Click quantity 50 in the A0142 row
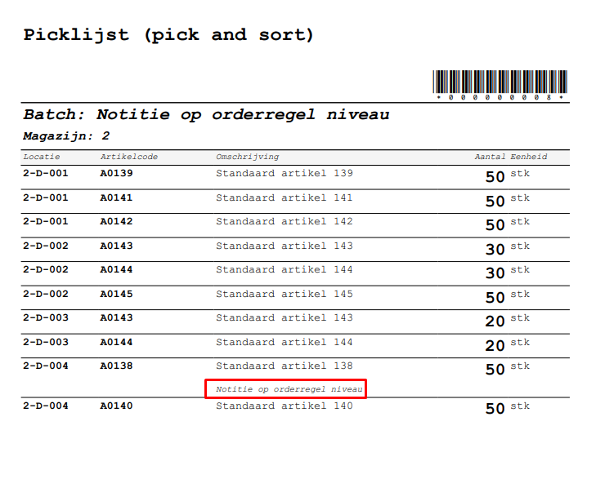The width and height of the screenshot is (596, 479). click(495, 225)
